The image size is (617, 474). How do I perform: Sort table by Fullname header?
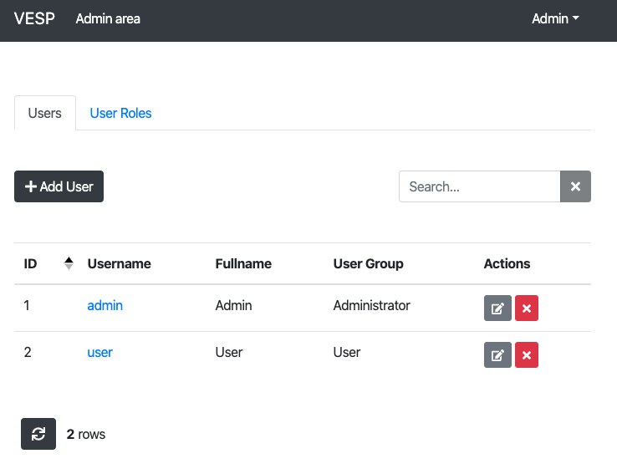(243, 263)
